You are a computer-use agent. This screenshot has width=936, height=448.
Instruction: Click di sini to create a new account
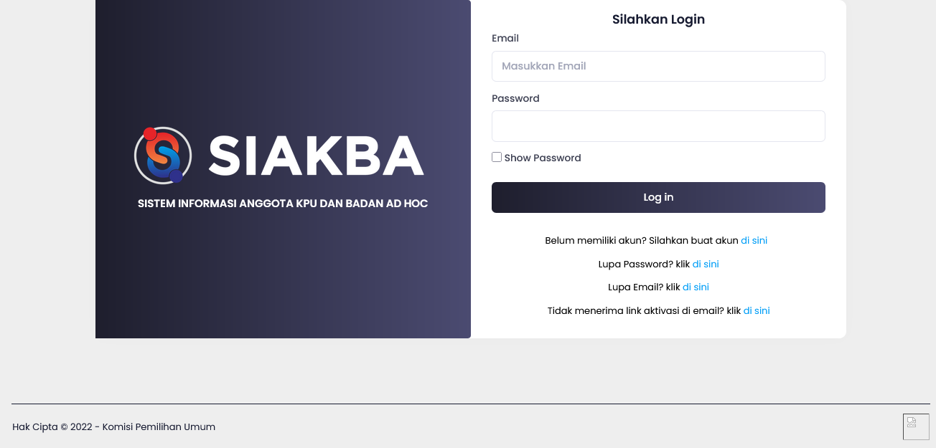pos(754,240)
